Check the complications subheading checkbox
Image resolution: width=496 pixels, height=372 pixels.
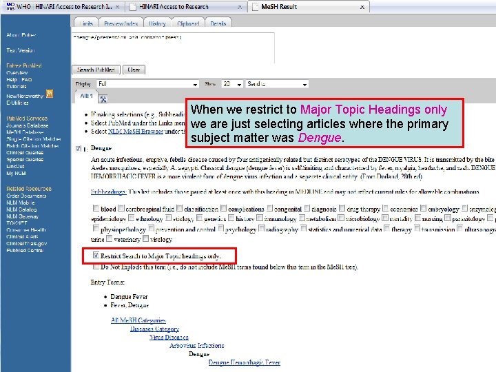223,208
